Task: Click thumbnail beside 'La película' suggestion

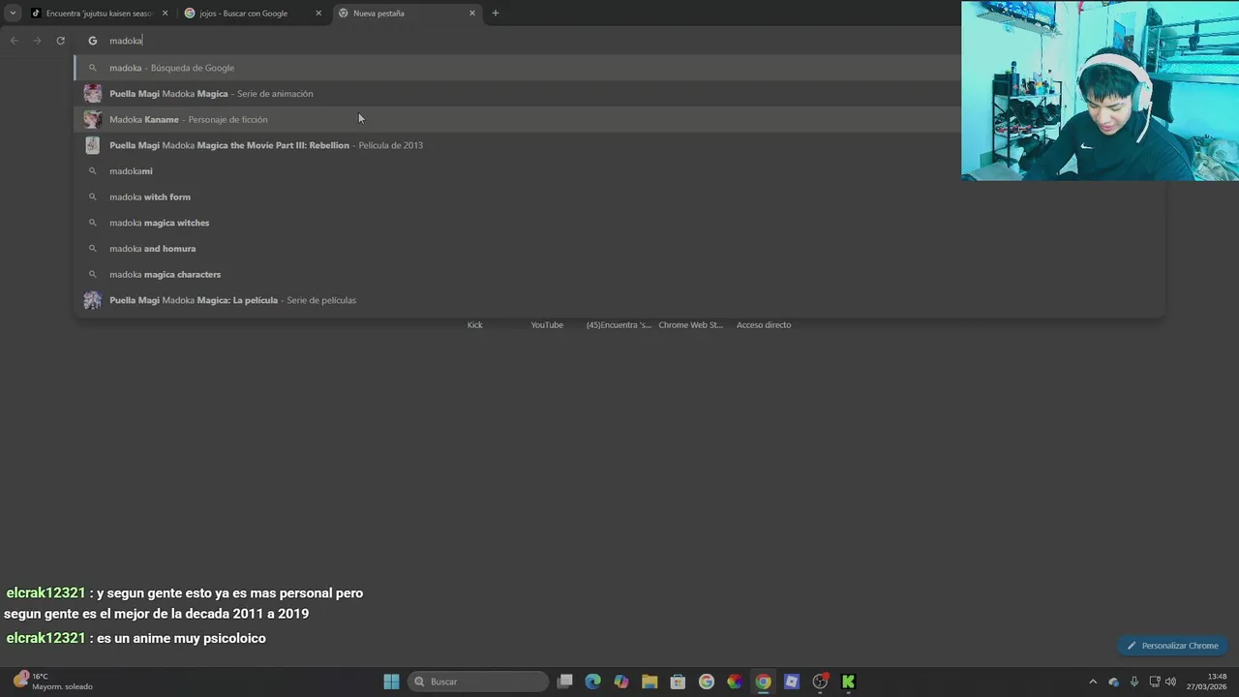Action: pos(92,300)
